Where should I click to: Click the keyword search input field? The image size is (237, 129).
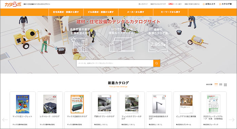pyautogui.click(x=115, y=63)
